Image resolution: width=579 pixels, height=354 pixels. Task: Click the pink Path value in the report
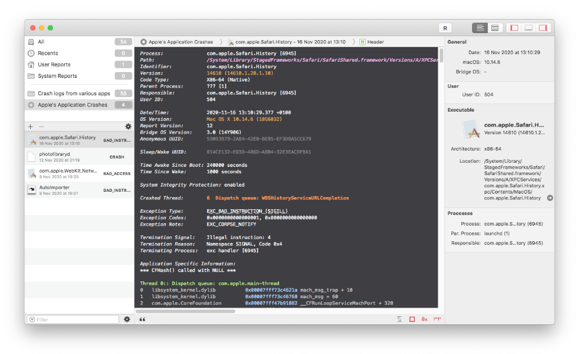pyautogui.click(x=323, y=60)
